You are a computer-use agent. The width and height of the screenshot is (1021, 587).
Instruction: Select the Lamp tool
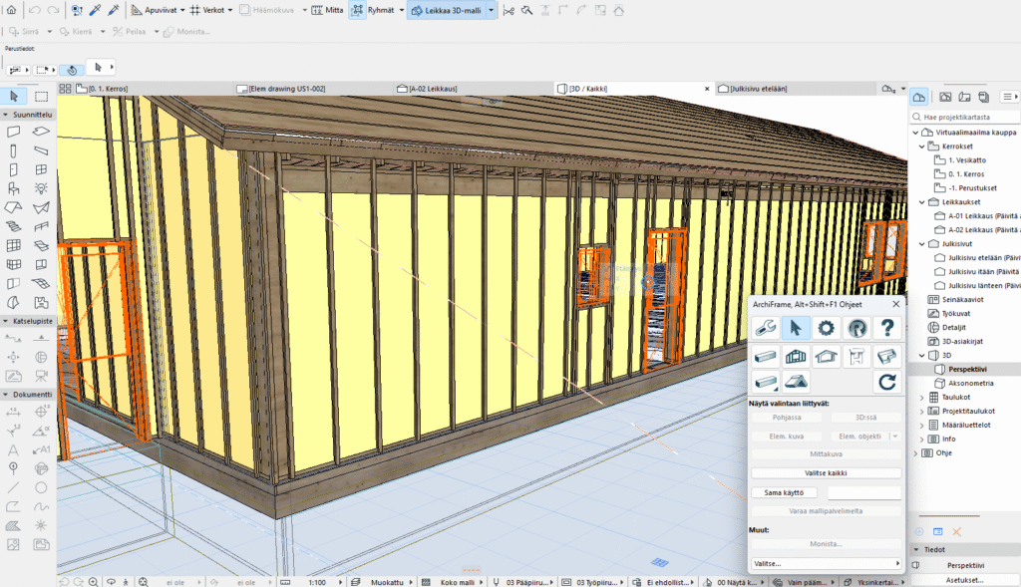click(41, 188)
